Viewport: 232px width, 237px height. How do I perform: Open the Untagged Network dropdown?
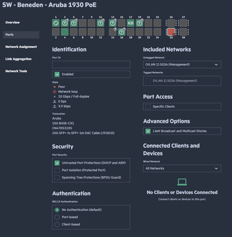pyautogui.click(x=182, y=65)
